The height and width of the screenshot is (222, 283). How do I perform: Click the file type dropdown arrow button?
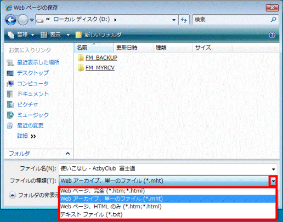pos(273,181)
